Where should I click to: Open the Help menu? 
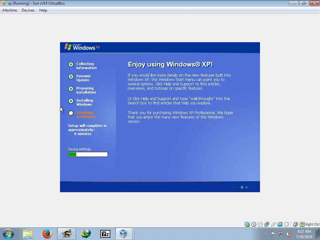[x=43, y=10]
